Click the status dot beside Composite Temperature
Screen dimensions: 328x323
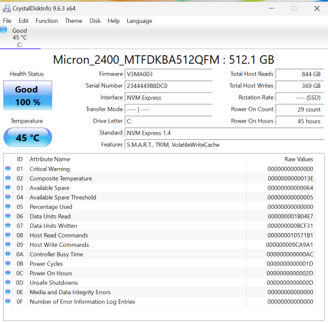[x=8, y=178]
